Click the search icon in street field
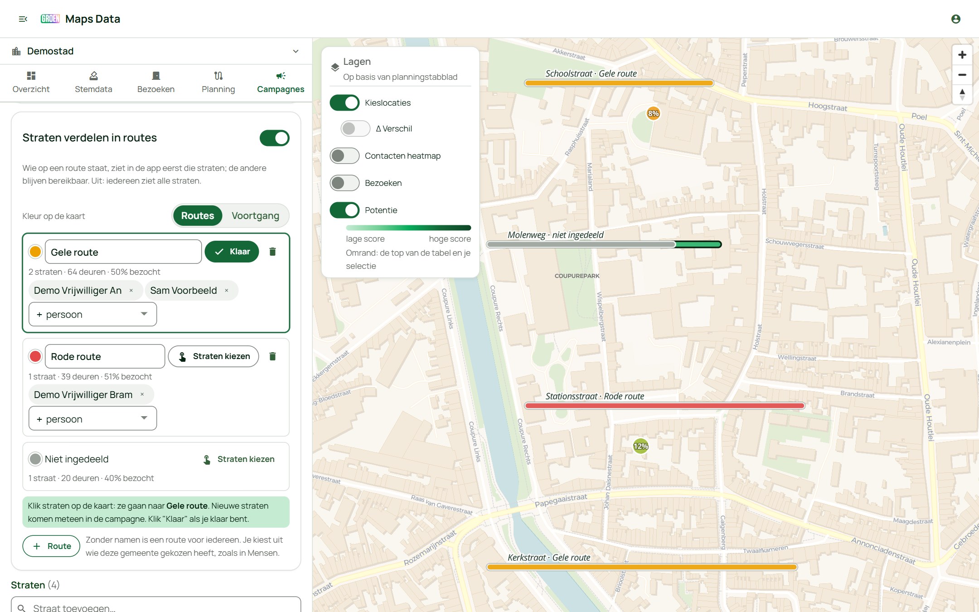979x612 pixels. pyautogui.click(x=21, y=608)
